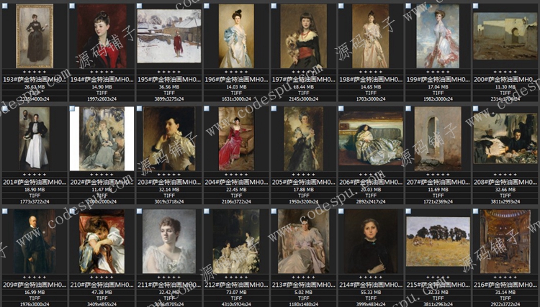Viewport: 540px width, 307px height.
Task: Click file name starting with 201#
Action: tap(35, 182)
